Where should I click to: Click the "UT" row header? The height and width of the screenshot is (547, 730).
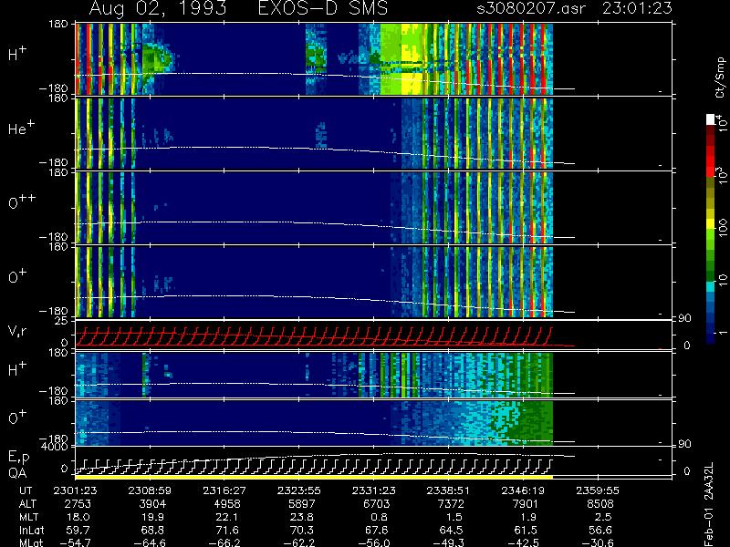pos(26,490)
